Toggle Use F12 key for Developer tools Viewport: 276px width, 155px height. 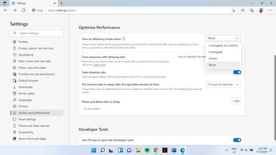pos(237,140)
